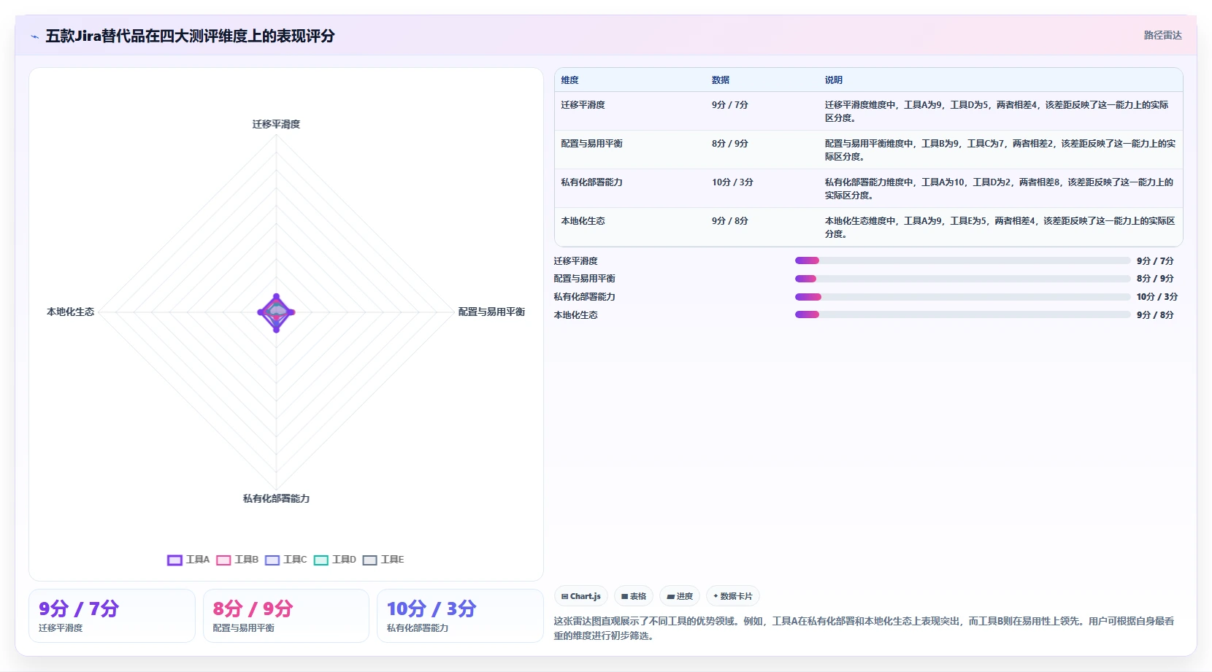The image size is (1212, 672).
Task: Click the table value 10分 / 3分
Action: [732, 182]
